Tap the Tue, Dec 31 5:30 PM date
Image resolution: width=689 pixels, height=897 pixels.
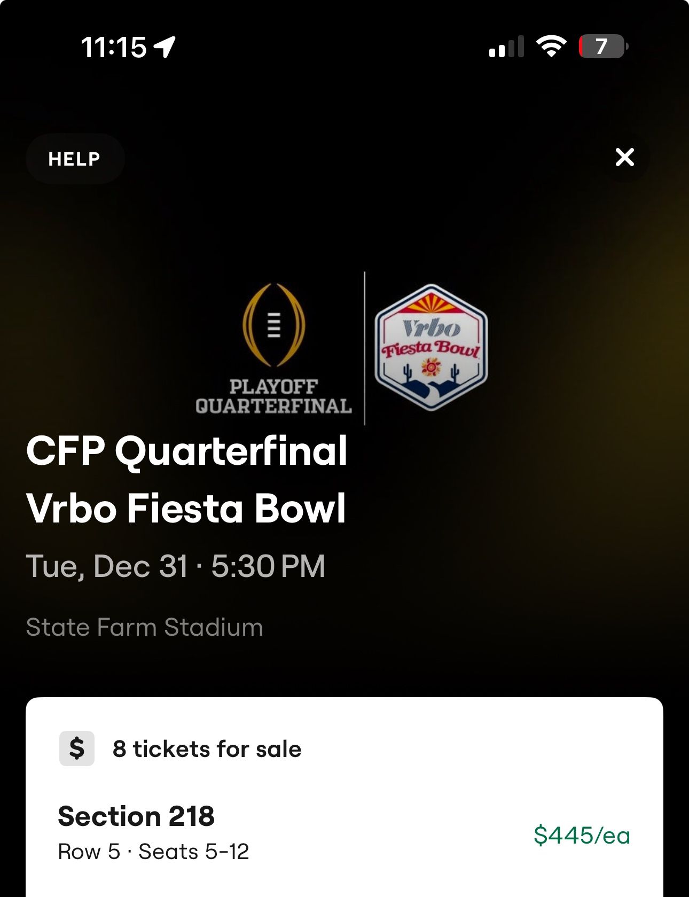point(176,566)
